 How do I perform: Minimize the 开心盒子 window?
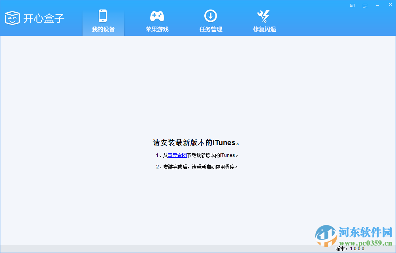[377, 4]
